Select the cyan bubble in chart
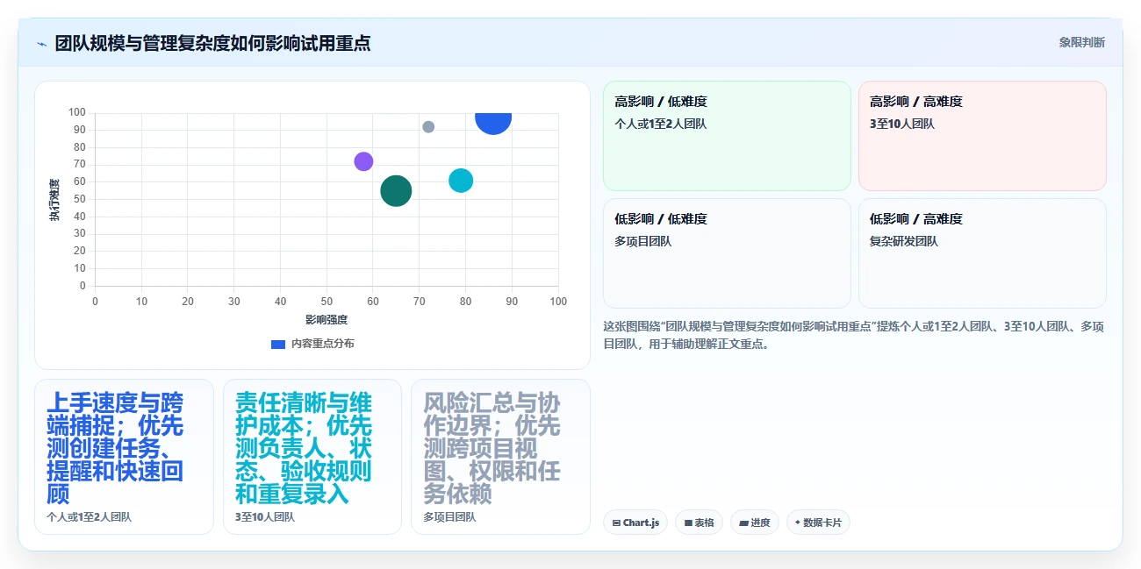1141x569 pixels. 461,181
